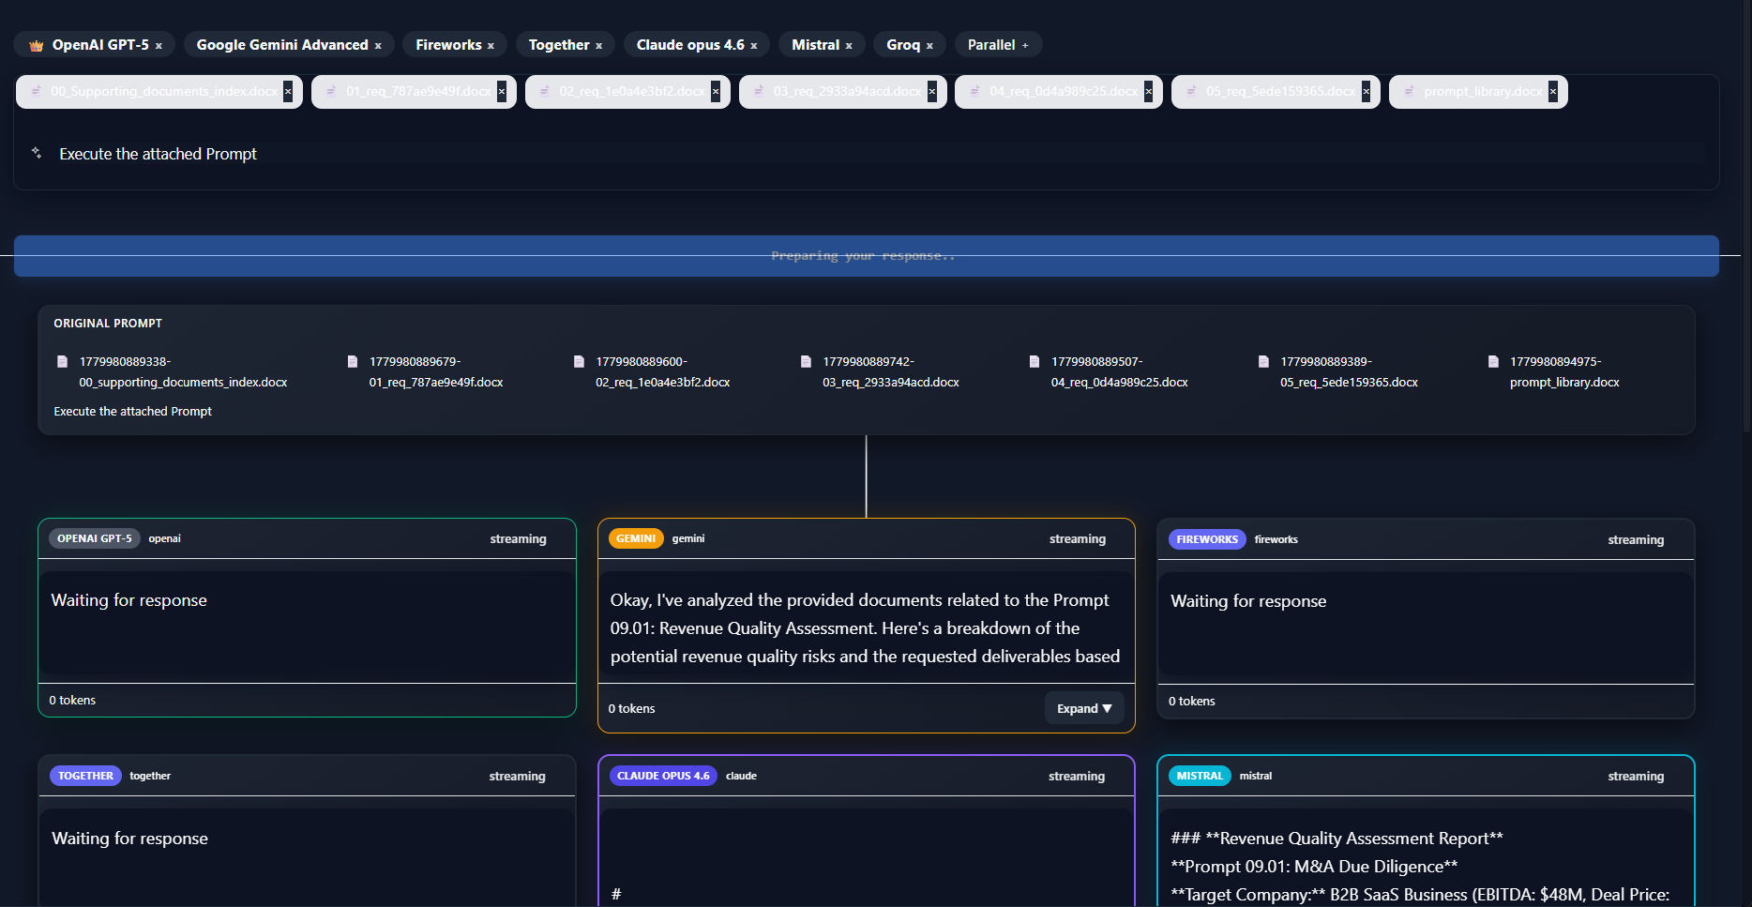This screenshot has height=907, width=1752.
Task: Remove 02_req_1e0a4e3bf2.docx attachment
Action: point(716,91)
